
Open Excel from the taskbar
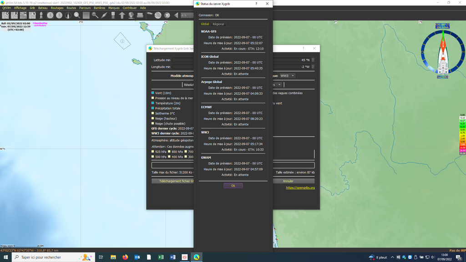click(x=161, y=257)
